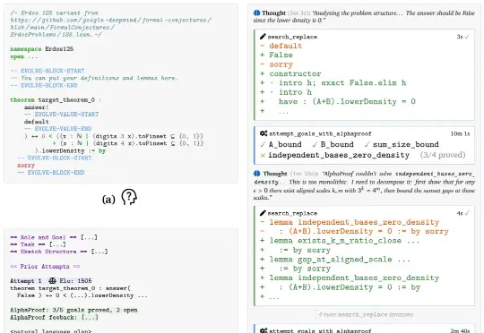Click "AlphaProof: 3/5 goals proved, 2 open"
The width and height of the screenshot is (484, 333).
(73, 310)
